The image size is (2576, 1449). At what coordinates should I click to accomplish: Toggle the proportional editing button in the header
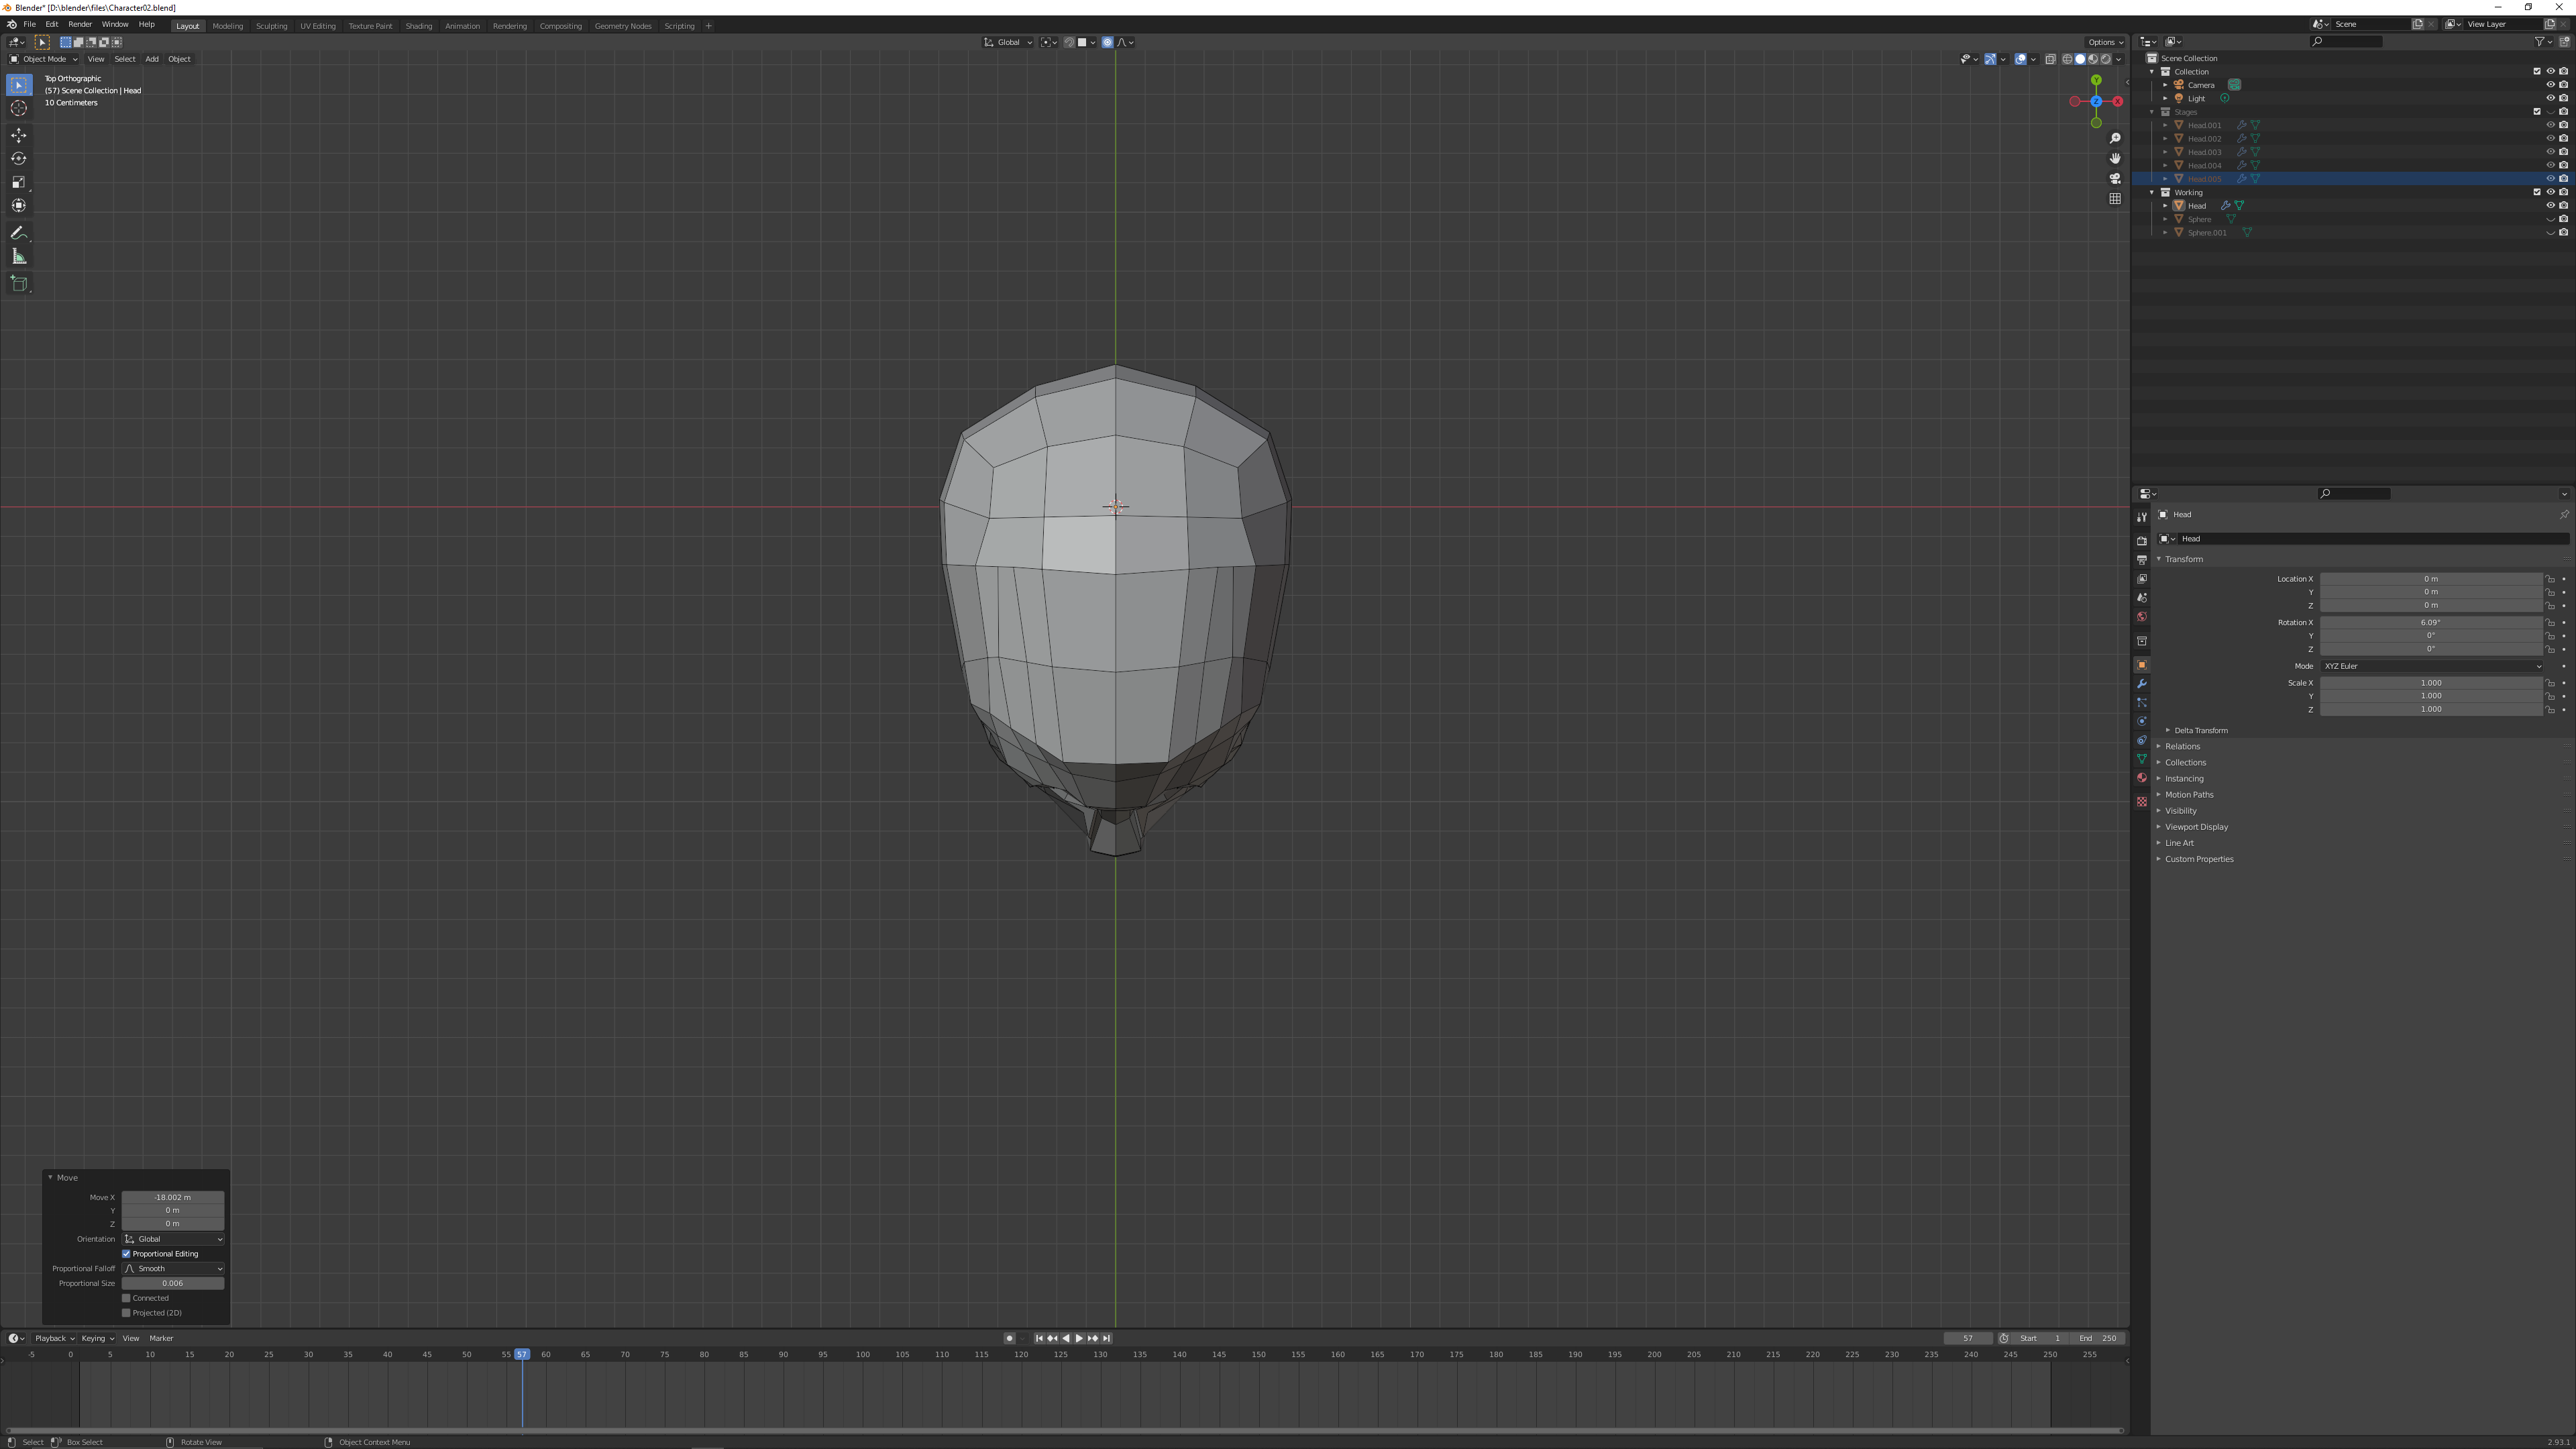1107,42
